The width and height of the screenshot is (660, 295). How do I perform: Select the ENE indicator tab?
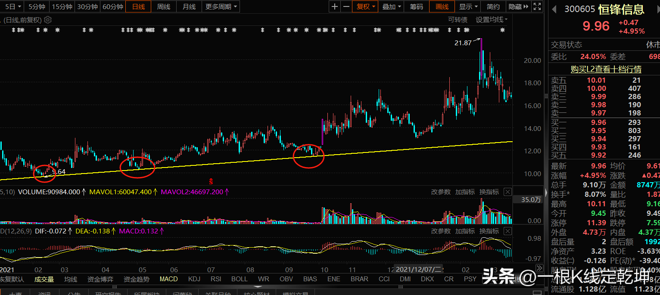coord(333,279)
